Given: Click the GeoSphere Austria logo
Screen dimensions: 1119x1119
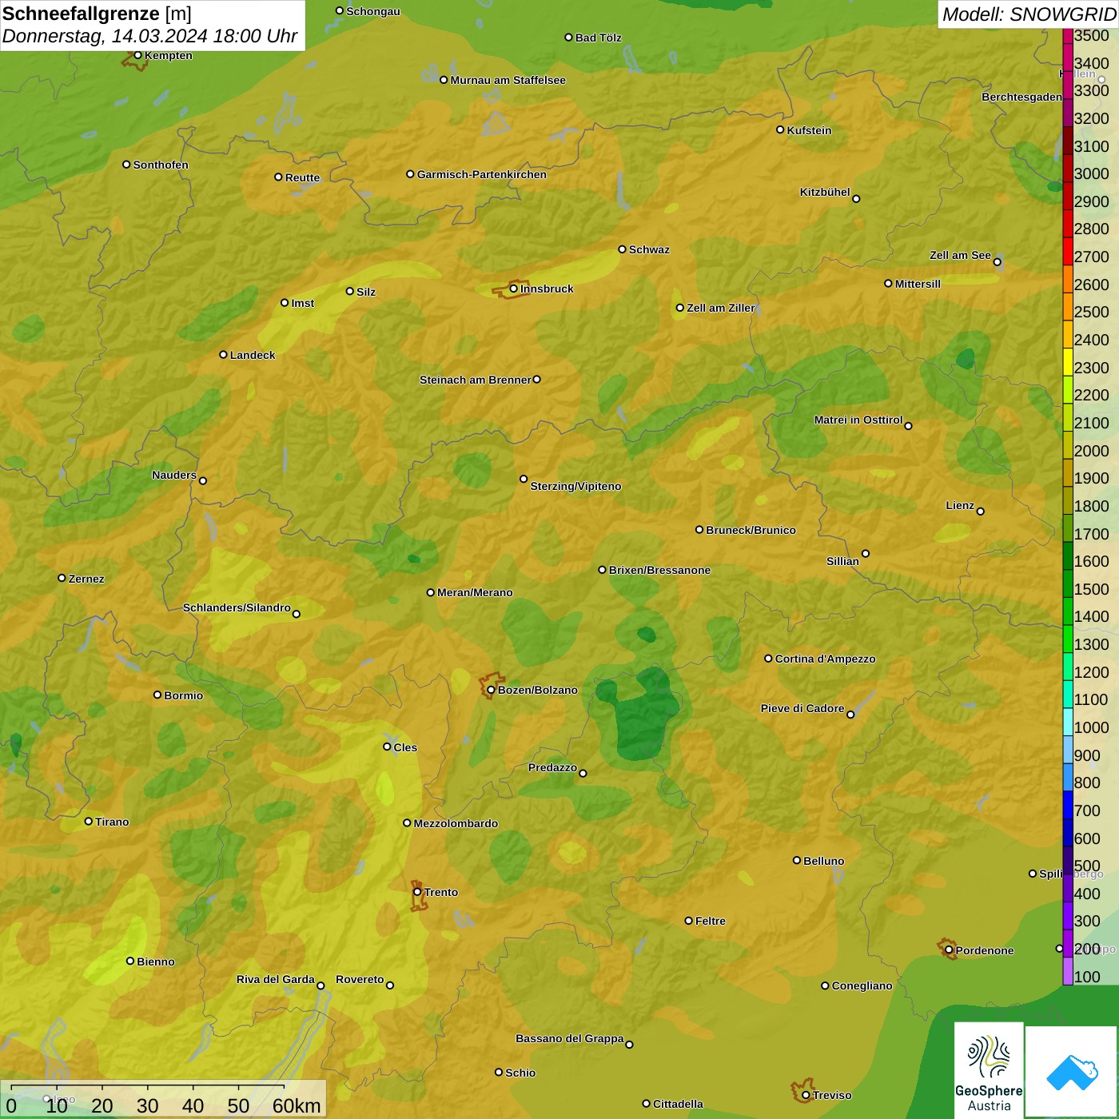Looking at the screenshot, I should coord(989,1069).
